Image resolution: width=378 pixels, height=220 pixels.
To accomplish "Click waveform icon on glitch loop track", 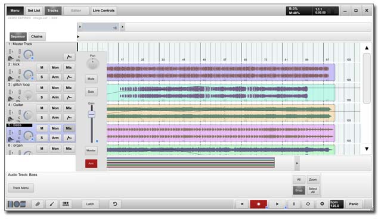I will coord(10,99).
